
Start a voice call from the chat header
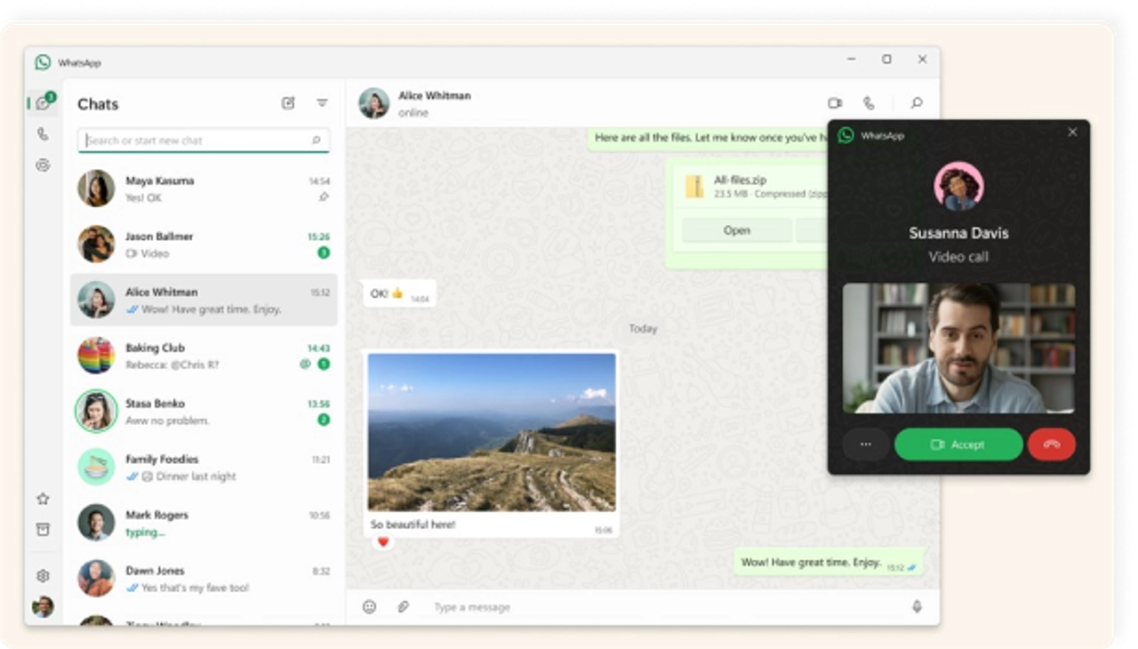869,103
